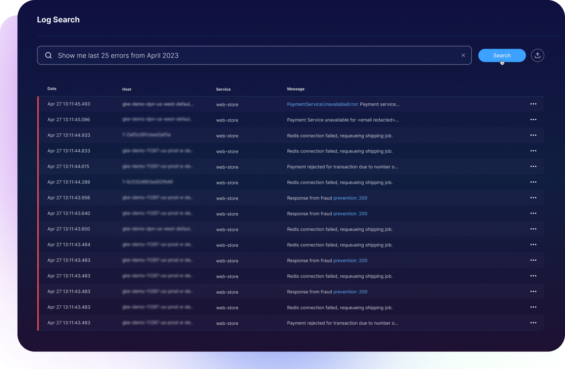This screenshot has width=565, height=369.
Task: Click the ellipsis on the last Payment rejected row
Action: click(533, 322)
